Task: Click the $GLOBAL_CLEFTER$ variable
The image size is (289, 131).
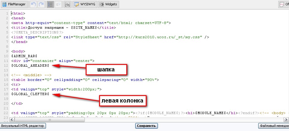Action: click(30, 94)
